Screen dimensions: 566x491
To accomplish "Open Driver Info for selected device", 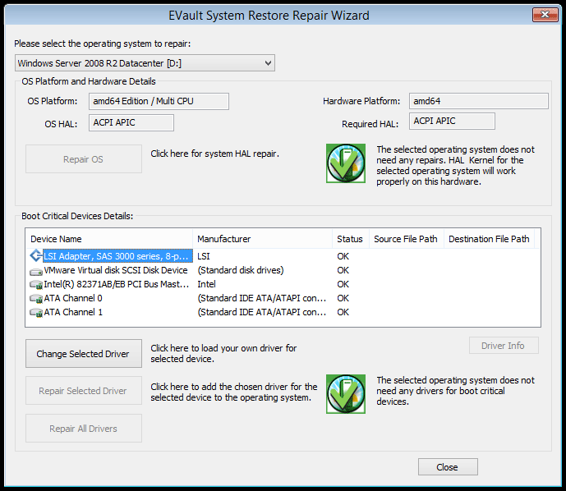I will click(504, 346).
